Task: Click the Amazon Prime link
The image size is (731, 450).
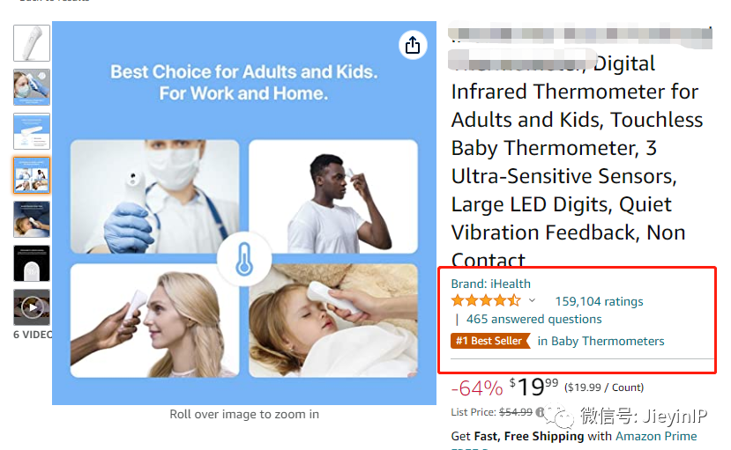Action: click(656, 436)
